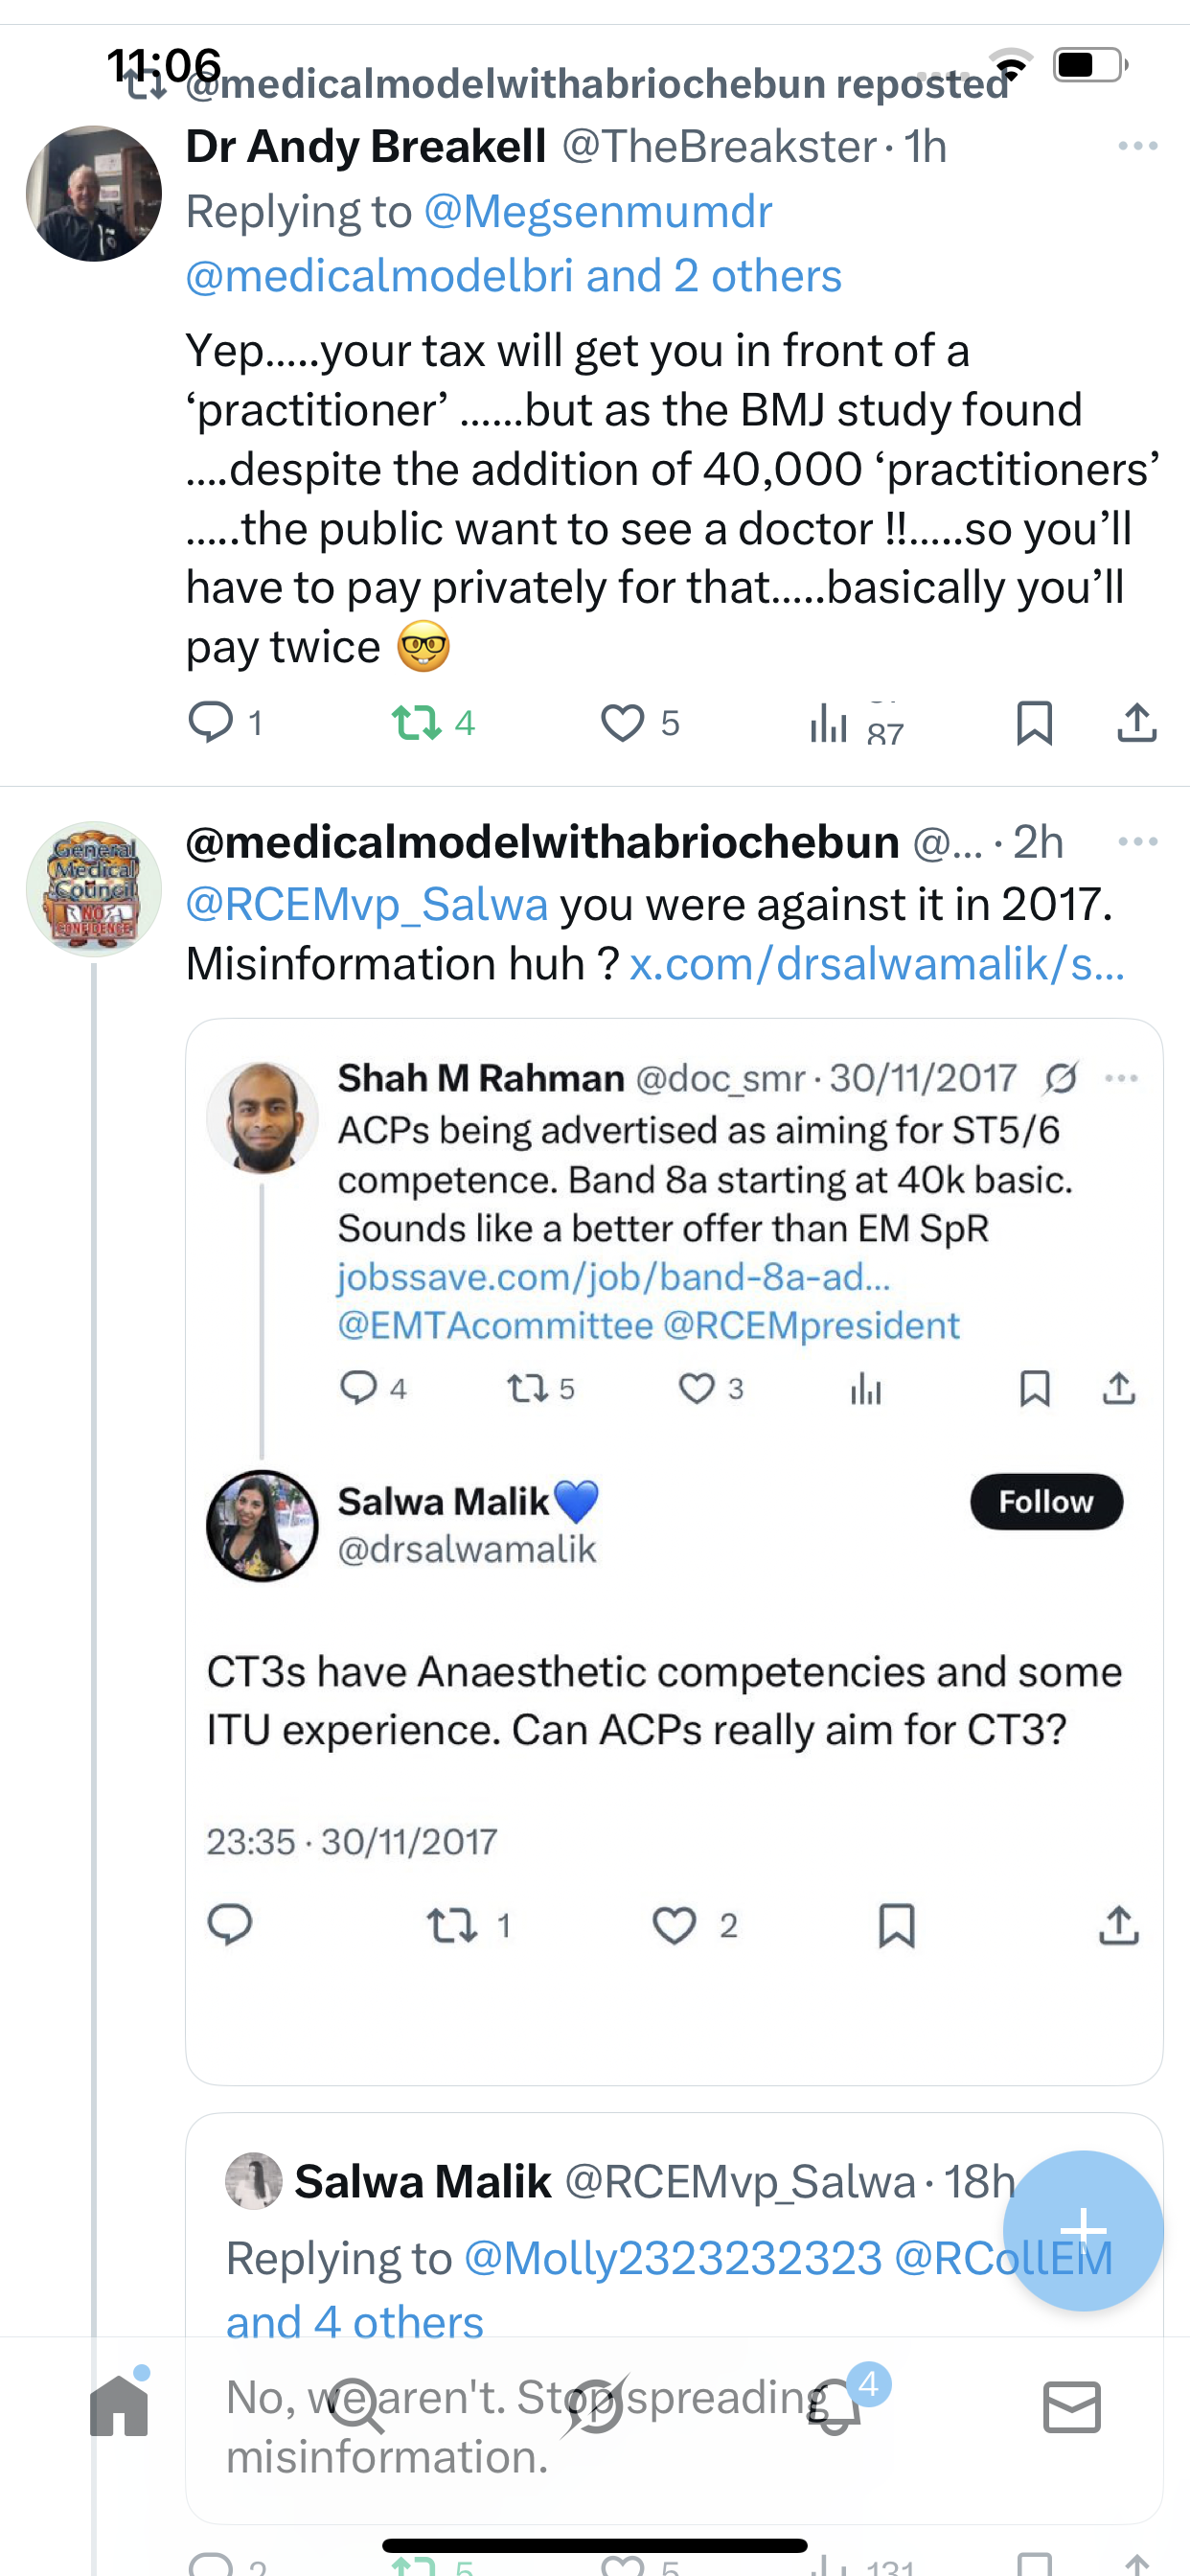Follow Salwa Malik @drsalwamalik
Screen dimensions: 1190x2576
coord(1046,1501)
